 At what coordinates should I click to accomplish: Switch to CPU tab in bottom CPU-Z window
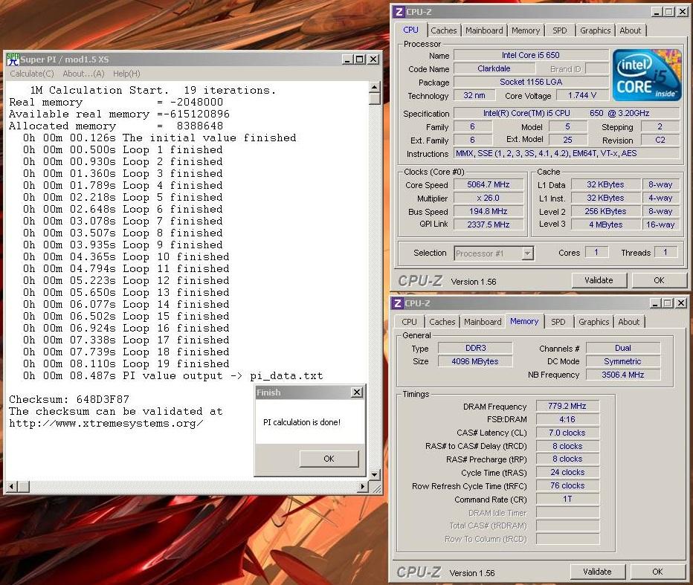coord(409,322)
